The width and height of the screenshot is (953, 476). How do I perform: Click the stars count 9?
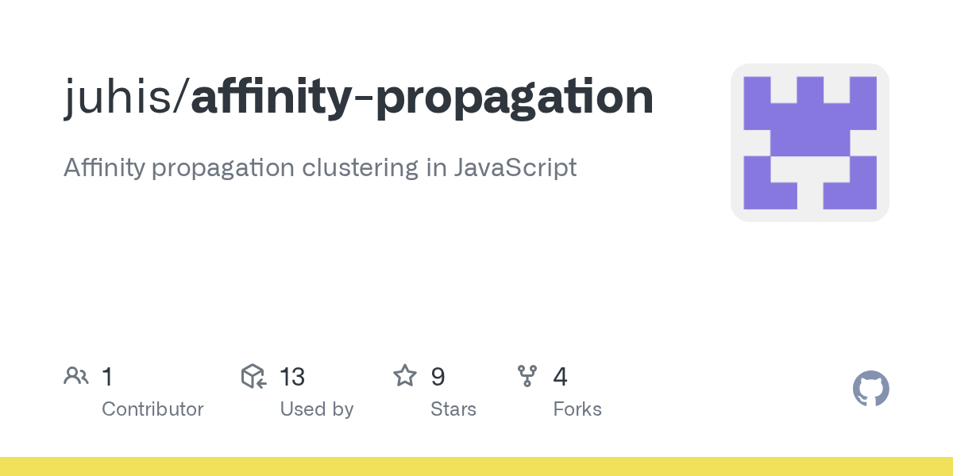pyautogui.click(x=438, y=377)
